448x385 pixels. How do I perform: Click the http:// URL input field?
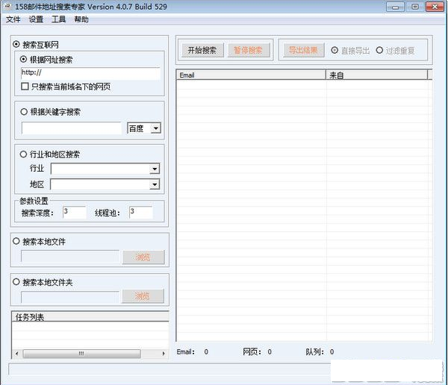[90, 73]
